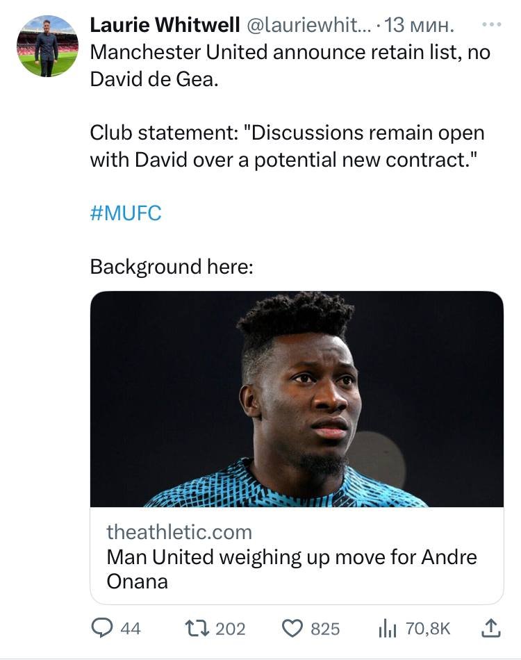Retweet the post using the arrows icon
521x660 pixels.
point(198,628)
